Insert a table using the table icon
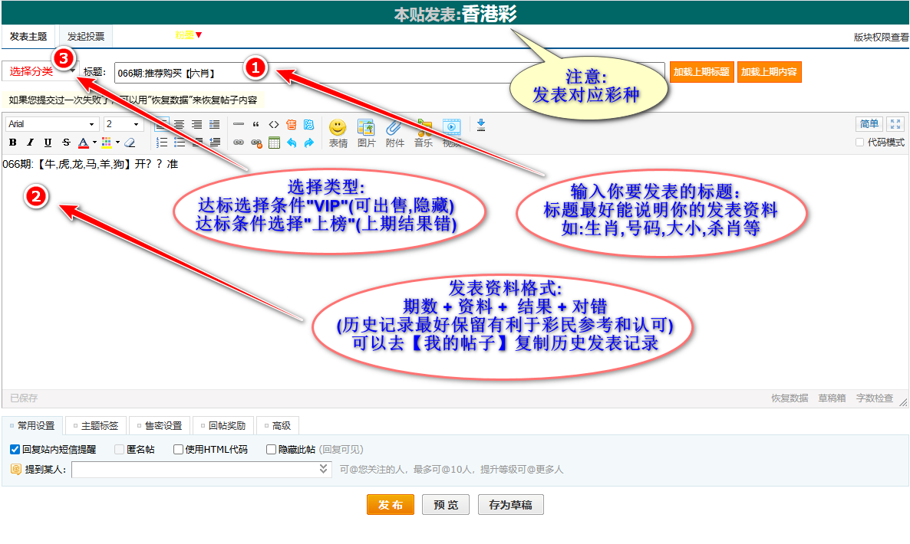Screen dimensions: 910x544 [x=274, y=143]
